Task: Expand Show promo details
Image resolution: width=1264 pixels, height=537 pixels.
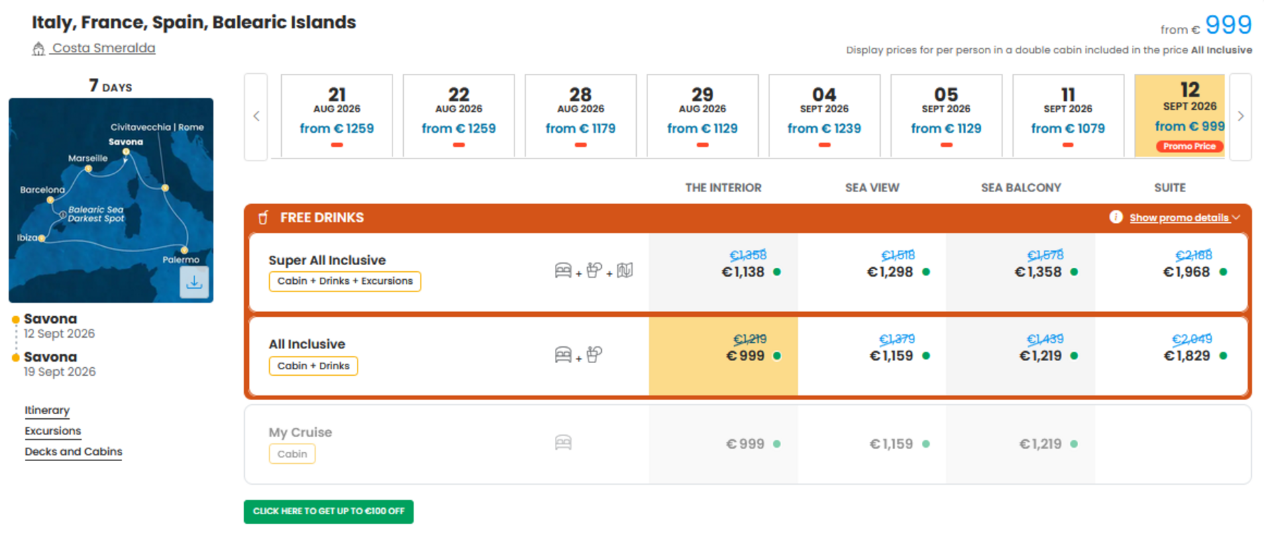Action: pyautogui.click(x=1184, y=217)
